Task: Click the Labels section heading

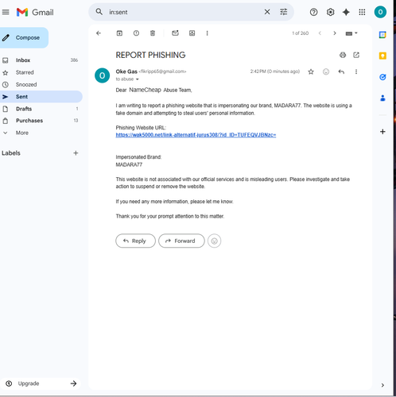Action: click(11, 153)
